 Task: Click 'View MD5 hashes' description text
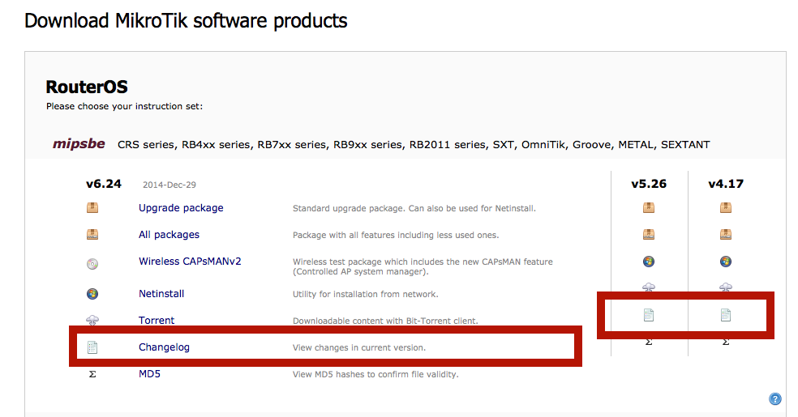point(375,374)
